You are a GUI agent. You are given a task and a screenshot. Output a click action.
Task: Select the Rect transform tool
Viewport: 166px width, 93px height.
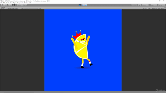coord(13,5)
